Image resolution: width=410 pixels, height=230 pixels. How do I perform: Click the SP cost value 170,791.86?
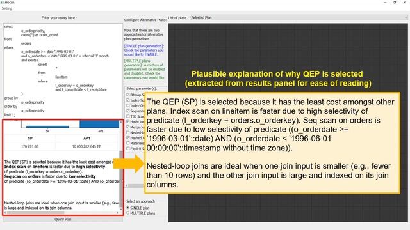[30, 146]
